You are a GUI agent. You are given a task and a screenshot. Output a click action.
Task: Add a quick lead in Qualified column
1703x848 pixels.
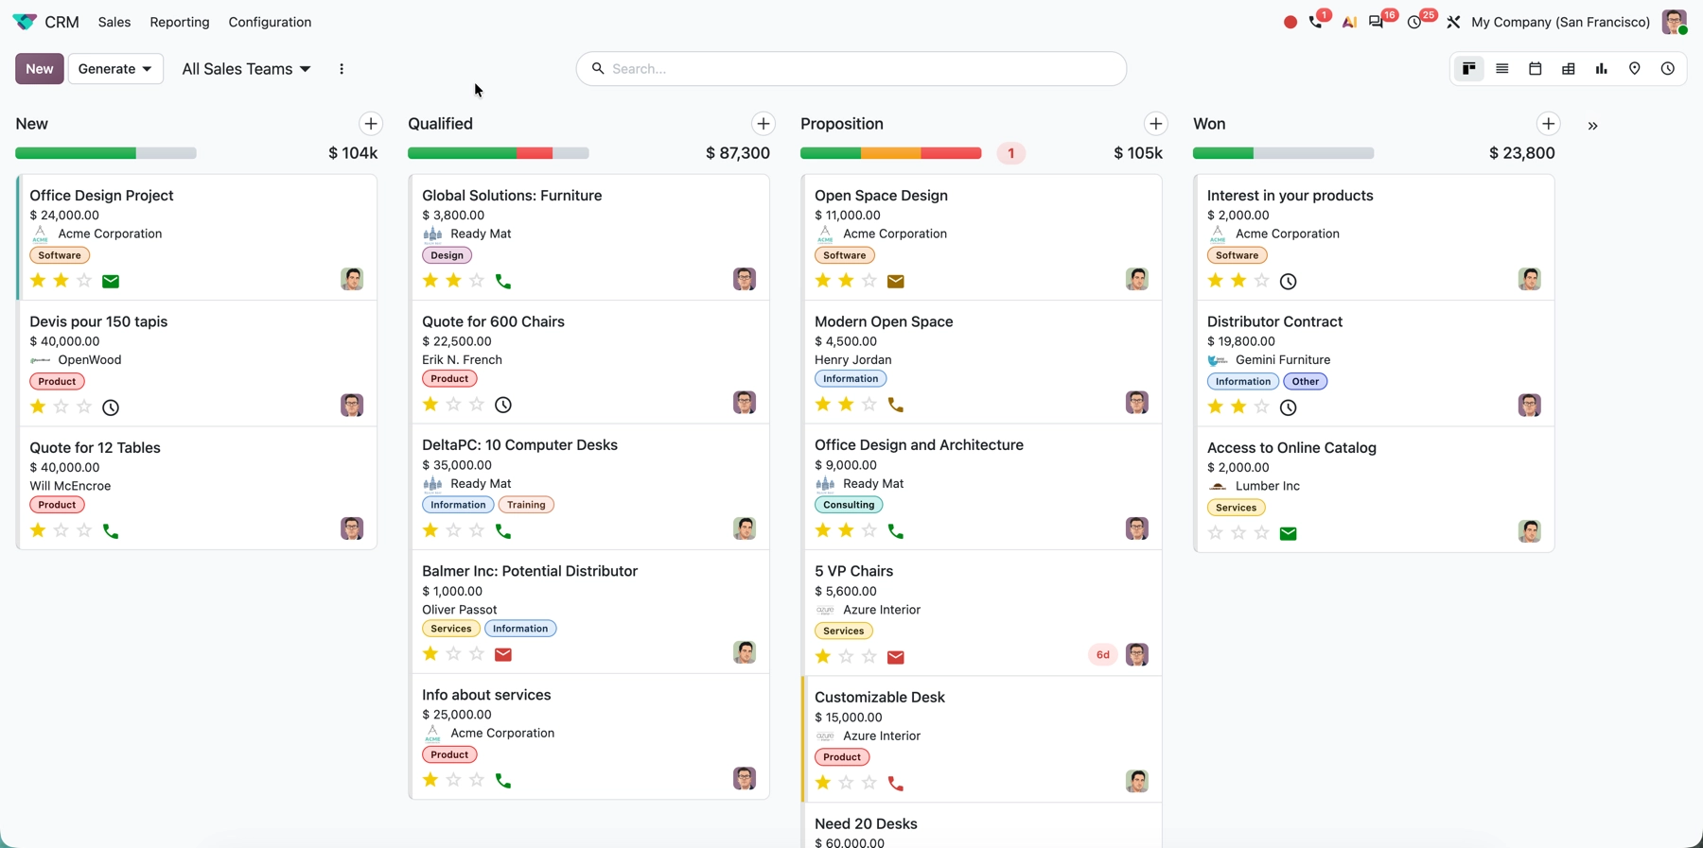click(764, 124)
